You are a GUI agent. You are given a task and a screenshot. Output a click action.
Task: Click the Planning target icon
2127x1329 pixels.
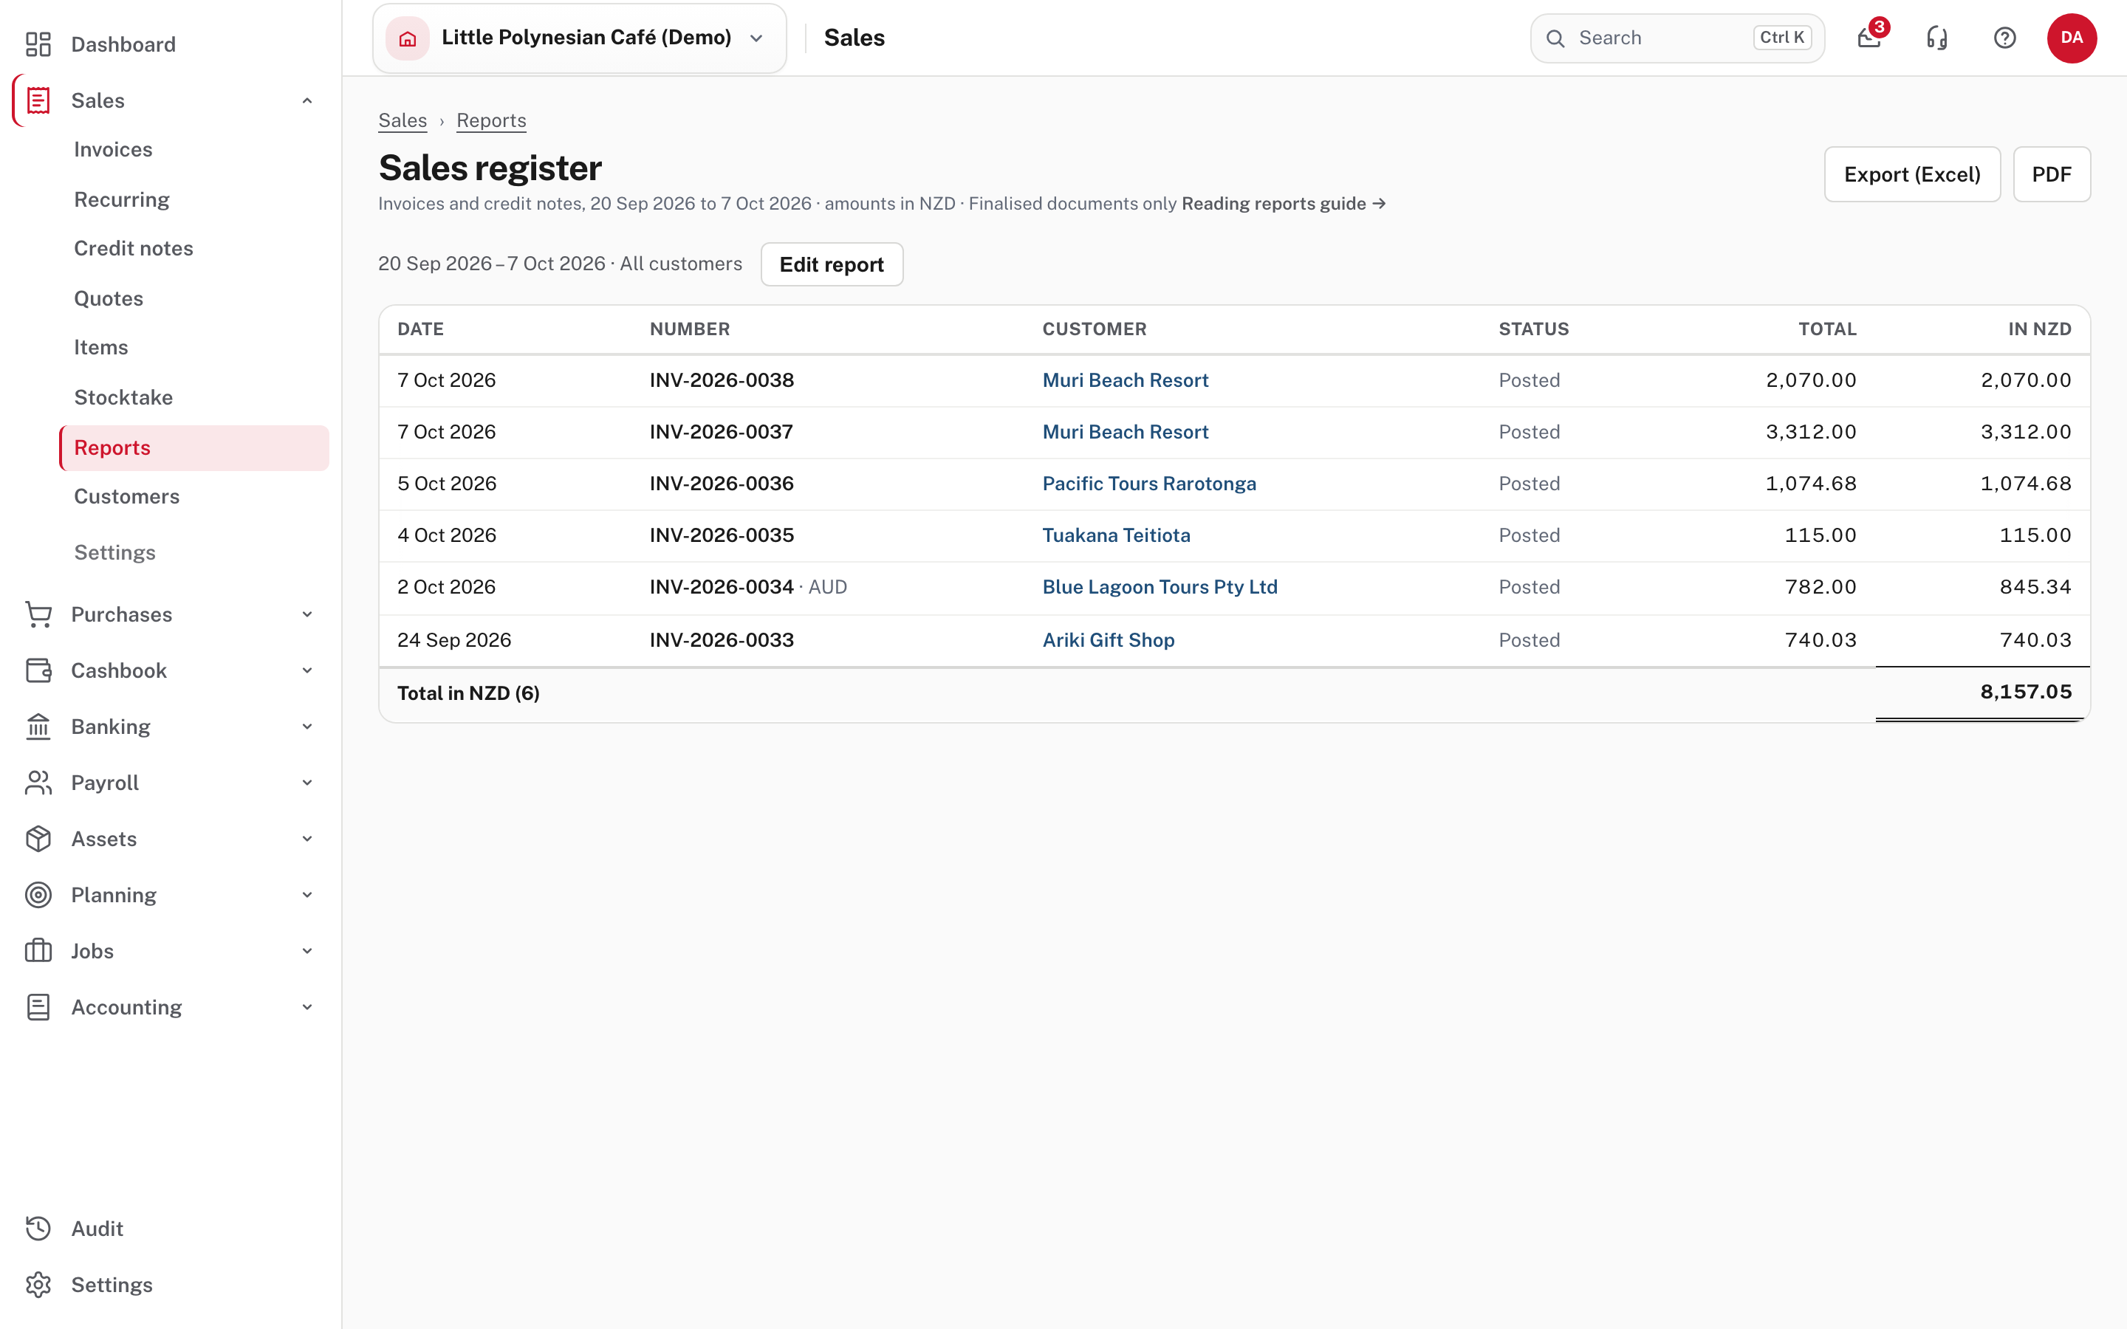[x=38, y=895]
